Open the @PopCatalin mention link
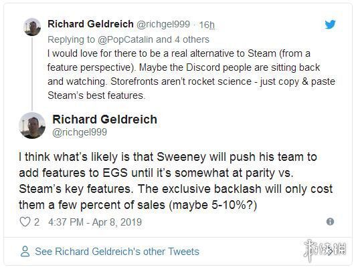Viewport: 356px width, 269px height. 125,39
